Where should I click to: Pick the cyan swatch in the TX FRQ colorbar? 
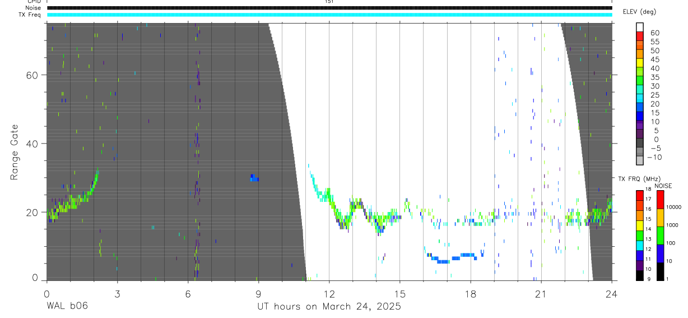640,245
